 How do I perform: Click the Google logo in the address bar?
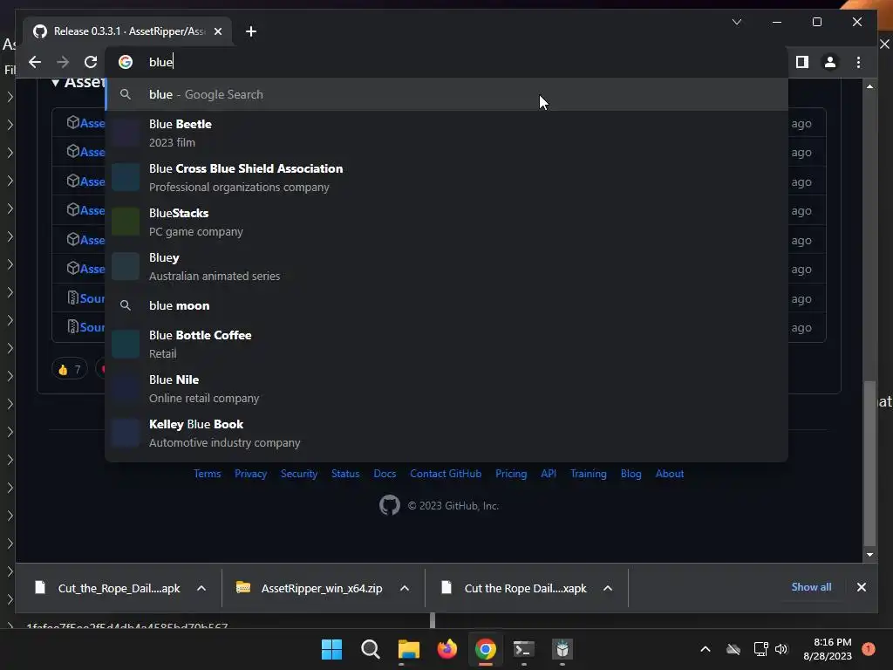tap(126, 62)
